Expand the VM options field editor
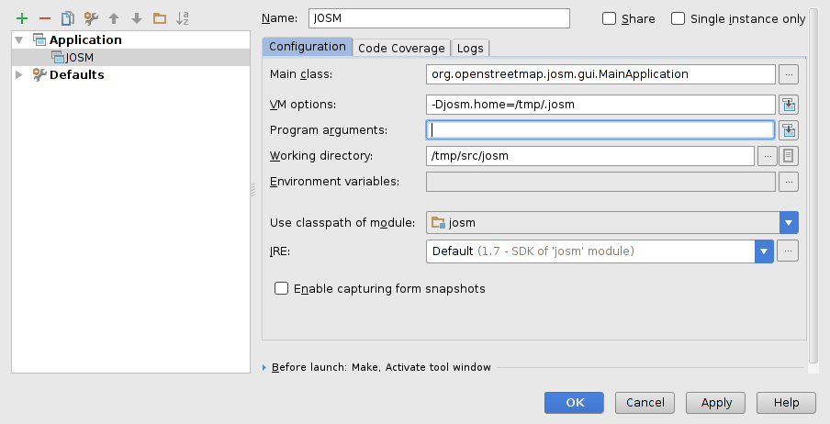830x424 pixels. coord(788,105)
